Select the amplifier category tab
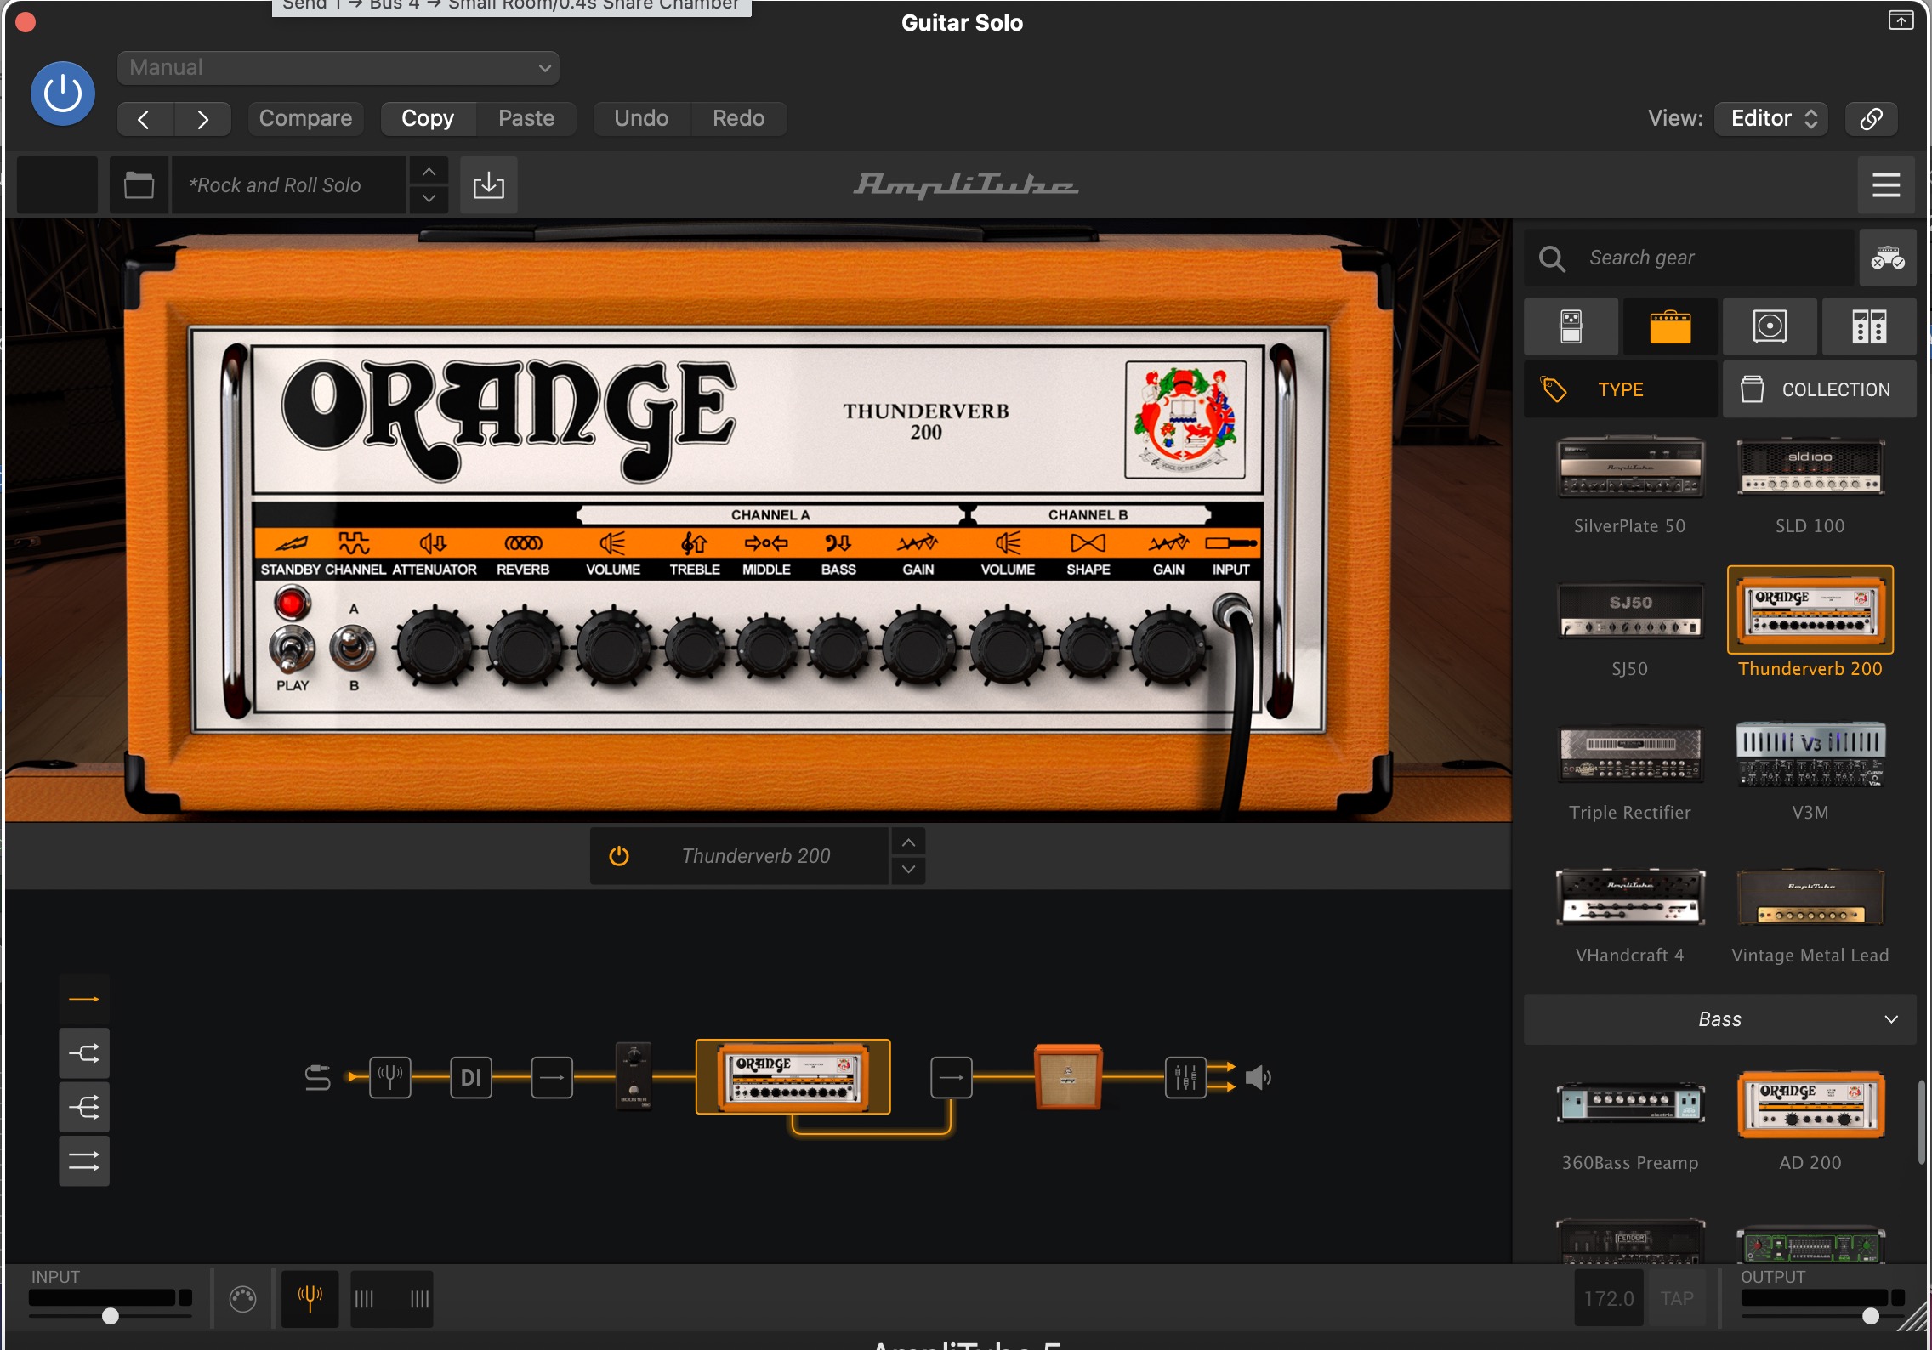The image size is (1932, 1350). pos(1670,326)
